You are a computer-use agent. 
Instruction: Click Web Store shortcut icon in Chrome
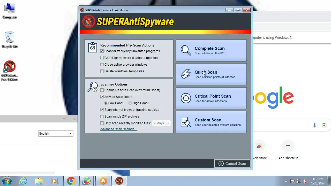coord(259,146)
